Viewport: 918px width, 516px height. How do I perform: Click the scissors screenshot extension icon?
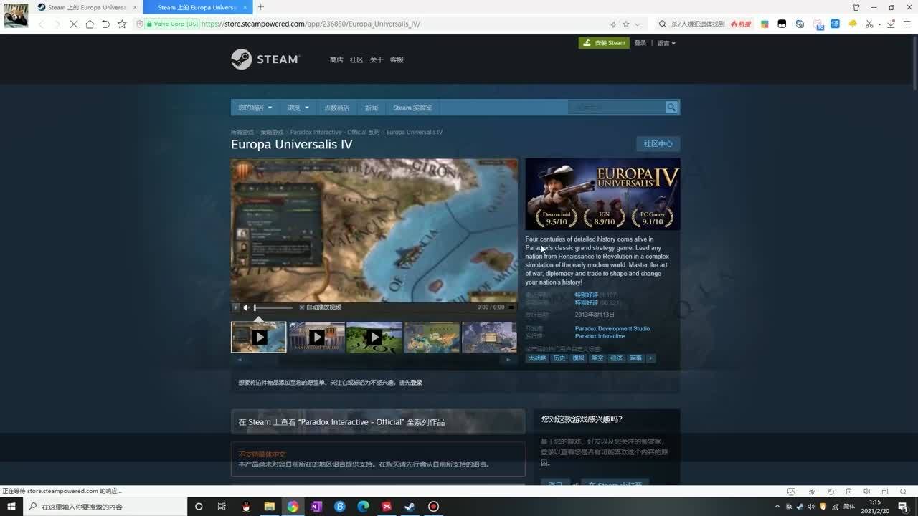[869, 24]
